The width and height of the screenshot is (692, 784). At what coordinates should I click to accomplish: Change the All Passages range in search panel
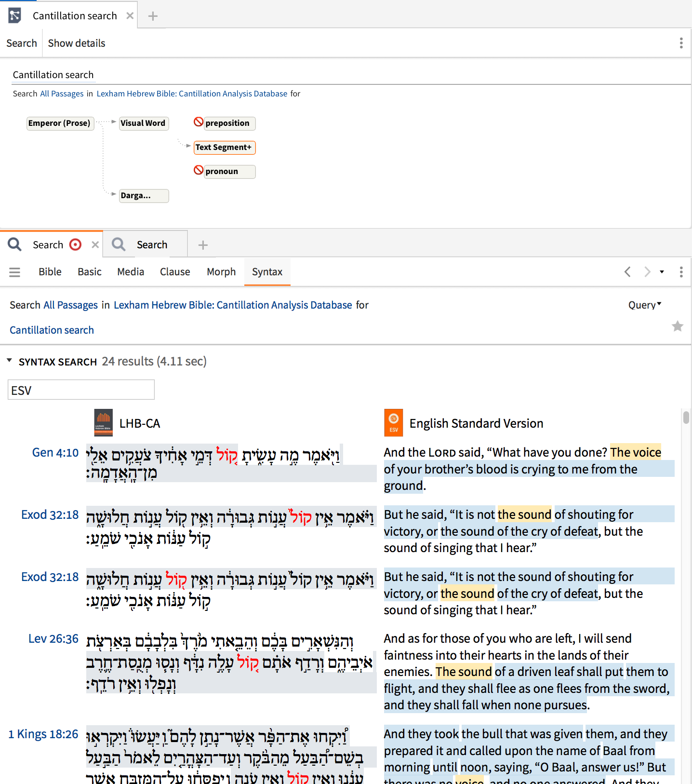[71, 305]
